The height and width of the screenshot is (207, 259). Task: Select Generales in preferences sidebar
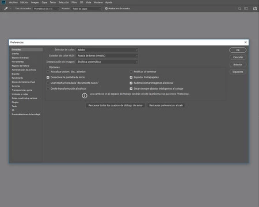[x=26, y=49]
